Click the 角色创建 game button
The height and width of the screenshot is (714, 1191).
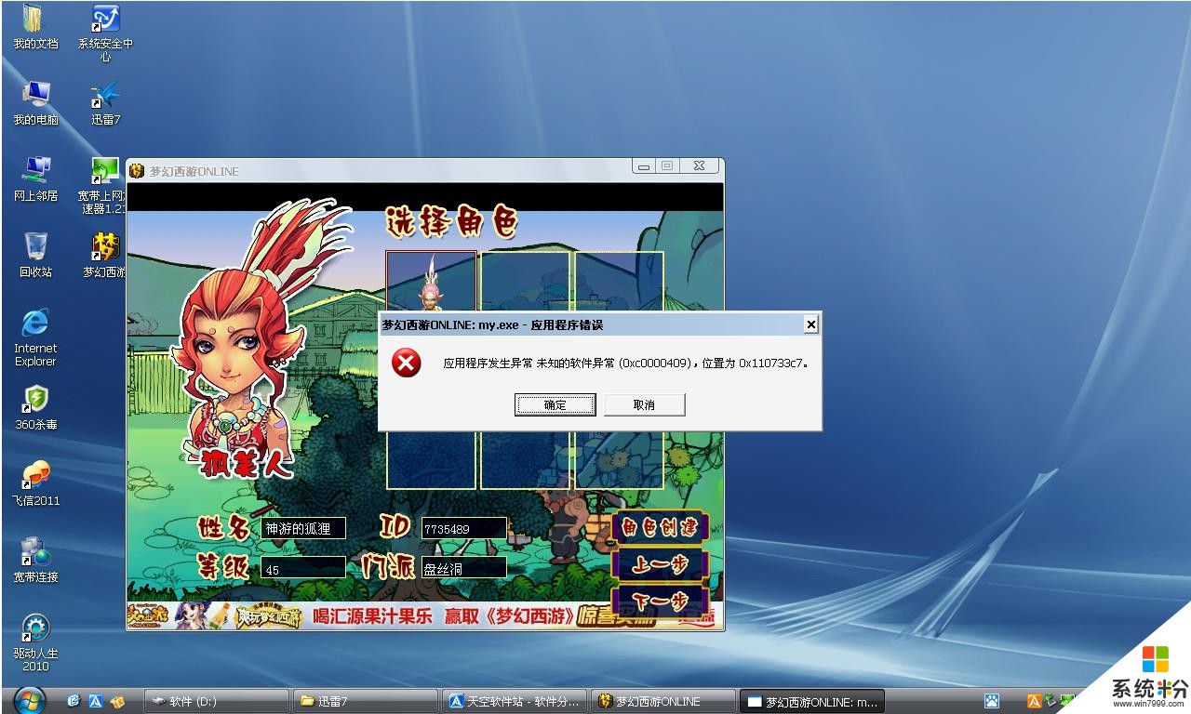pos(661,528)
